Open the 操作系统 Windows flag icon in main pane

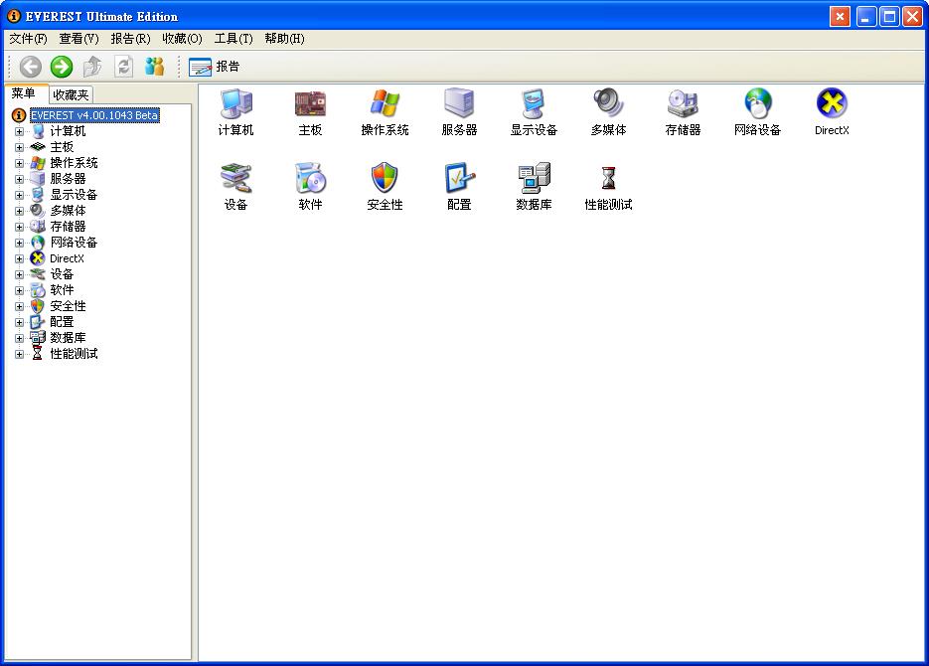point(385,103)
